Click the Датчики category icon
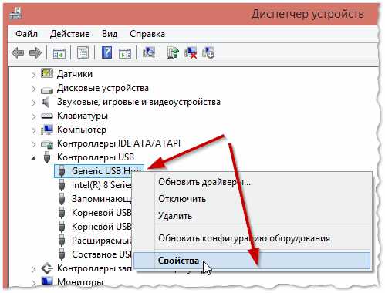Viewport: 385px width, 293px height. click(47, 73)
